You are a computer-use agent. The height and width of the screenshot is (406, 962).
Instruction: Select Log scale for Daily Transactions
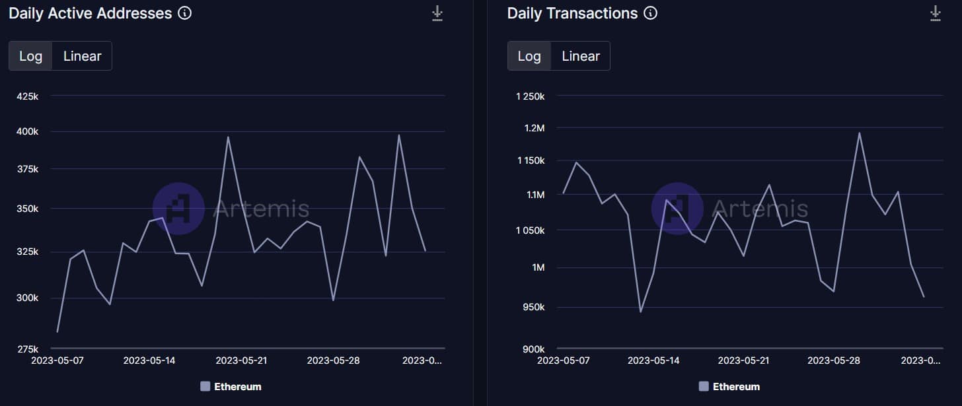[529, 56]
